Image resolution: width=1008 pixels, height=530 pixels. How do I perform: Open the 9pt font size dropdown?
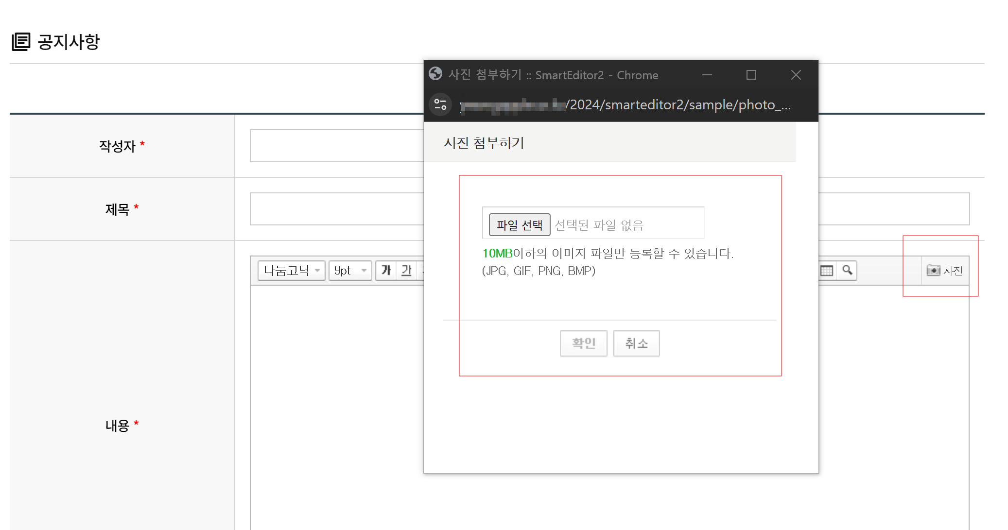(x=350, y=270)
